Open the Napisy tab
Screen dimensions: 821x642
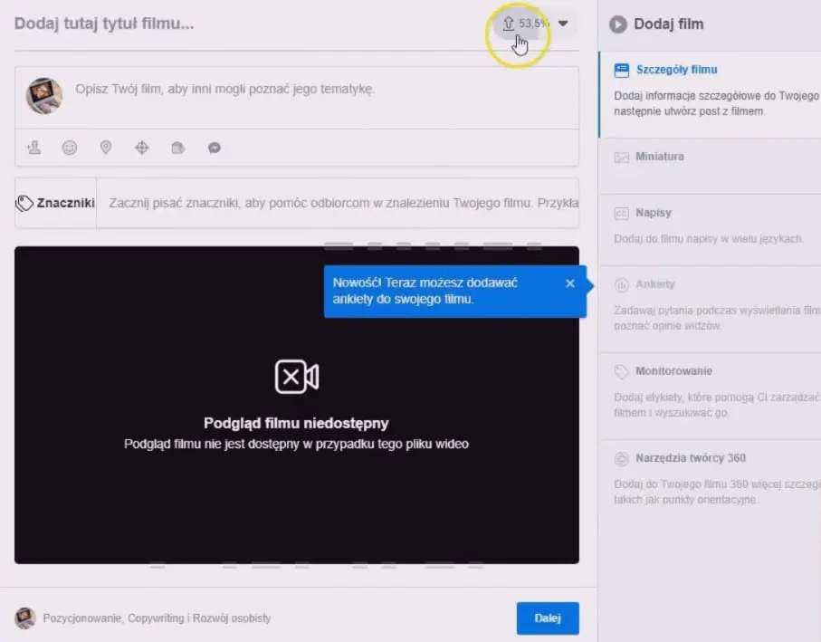point(710,230)
